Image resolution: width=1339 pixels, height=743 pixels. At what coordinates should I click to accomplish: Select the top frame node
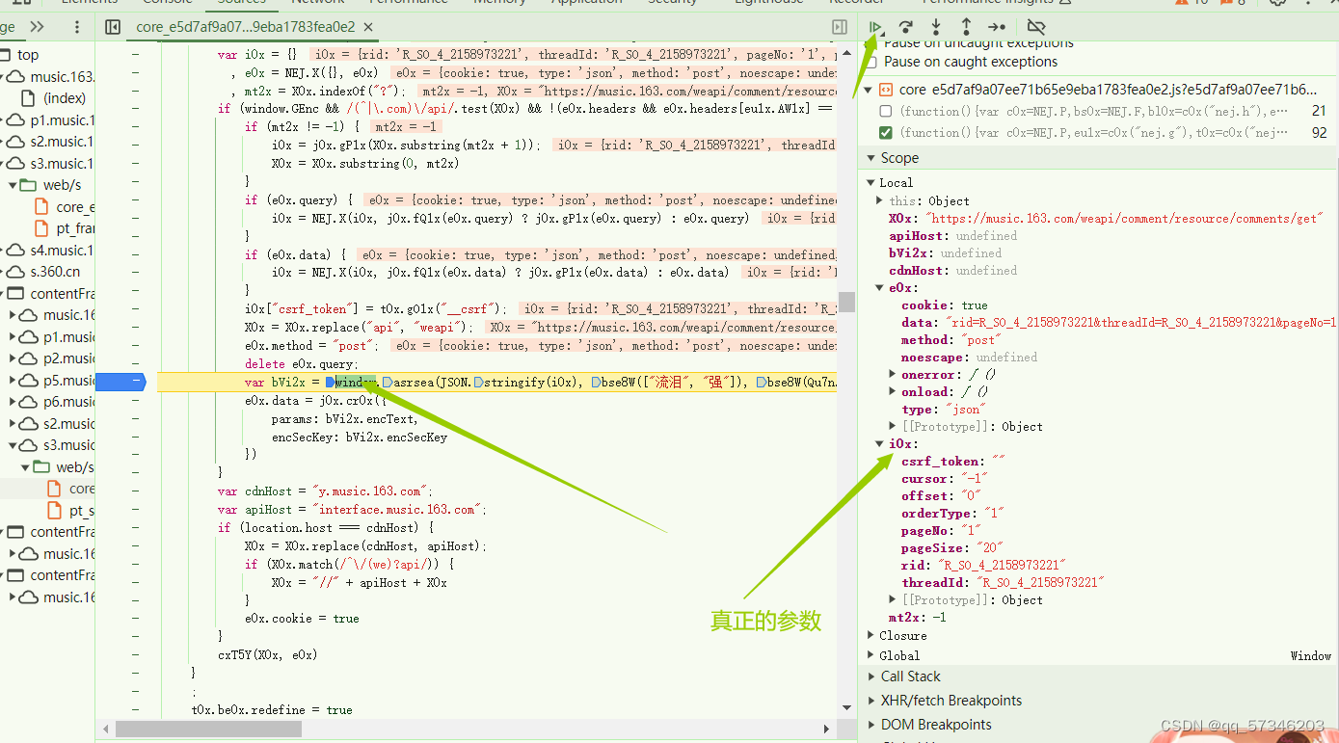pyautogui.click(x=28, y=55)
